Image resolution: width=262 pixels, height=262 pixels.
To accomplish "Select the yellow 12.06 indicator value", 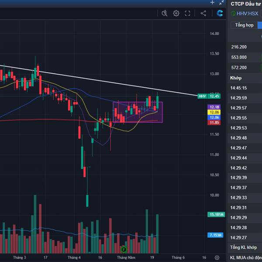I will (x=214, y=112).
